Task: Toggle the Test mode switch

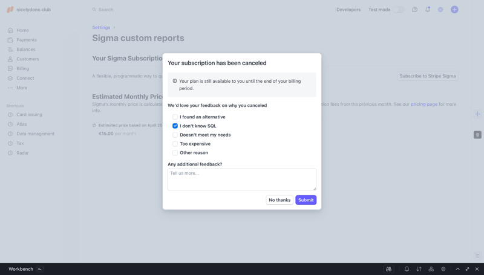Action: [x=398, y=10]
